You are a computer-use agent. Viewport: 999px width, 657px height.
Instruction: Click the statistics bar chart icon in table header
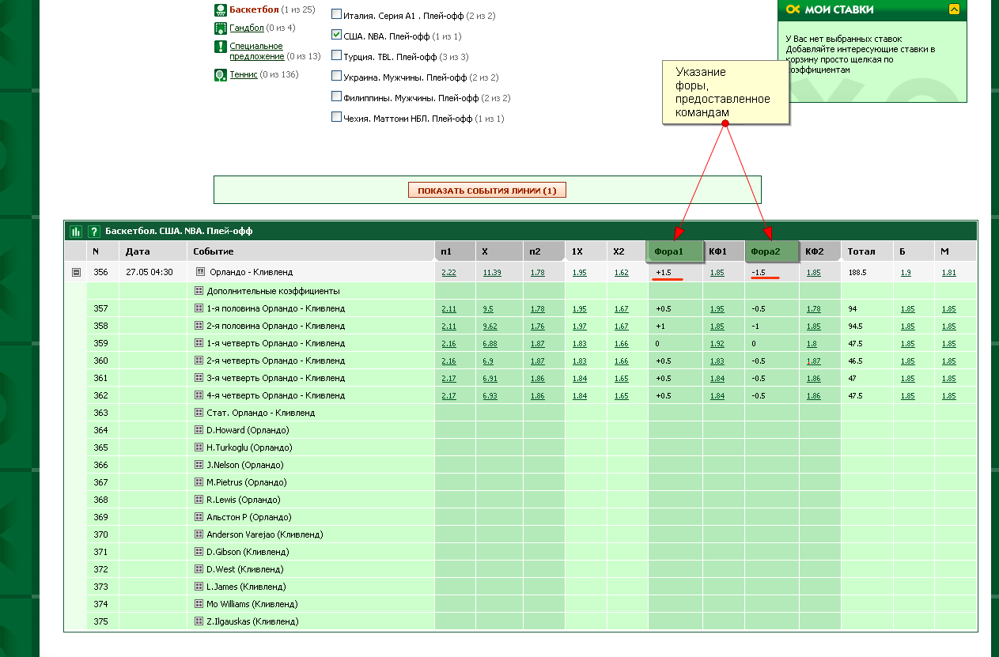pyautogui.click(x=76, y=232)
